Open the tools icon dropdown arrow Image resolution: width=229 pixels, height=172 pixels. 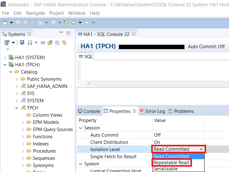[36, 43]
